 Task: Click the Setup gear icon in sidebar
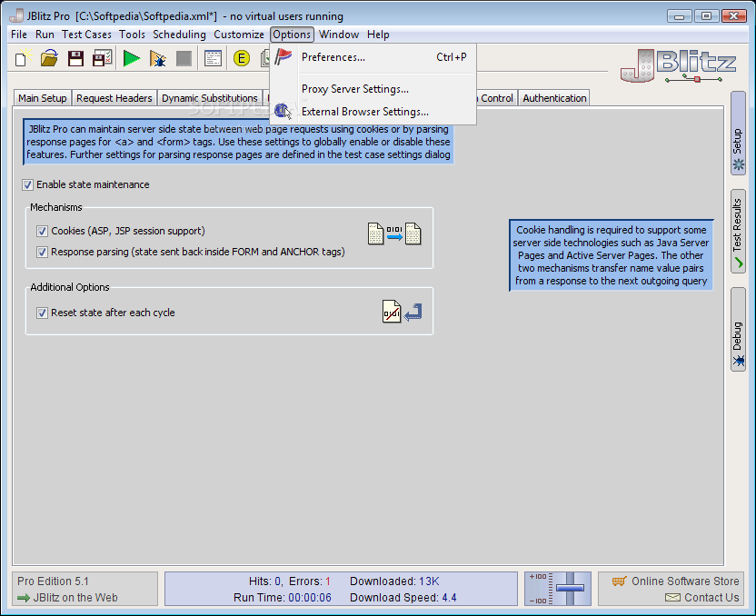point(738,164)
